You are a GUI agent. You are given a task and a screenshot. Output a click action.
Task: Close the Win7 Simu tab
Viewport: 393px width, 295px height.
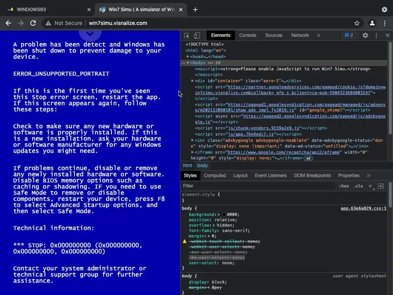pyautogui.click(x=181, y=10)
